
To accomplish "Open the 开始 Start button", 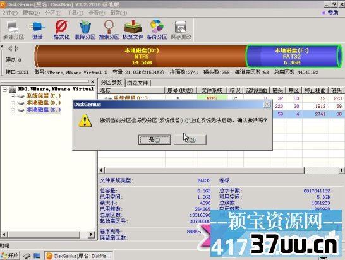I will click(10, 256).
